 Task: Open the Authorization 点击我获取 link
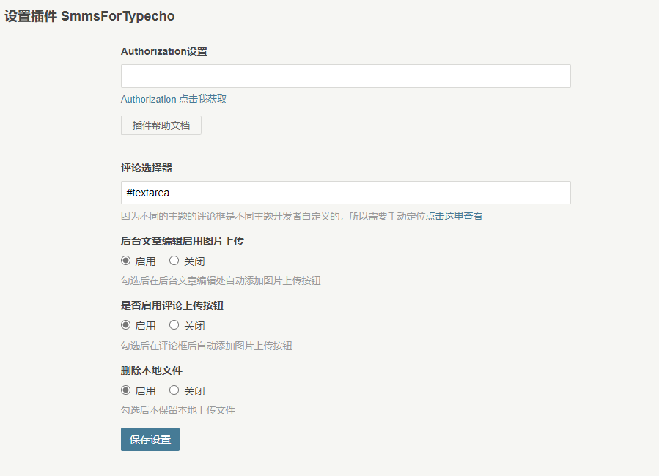click(x=174, y=99)
